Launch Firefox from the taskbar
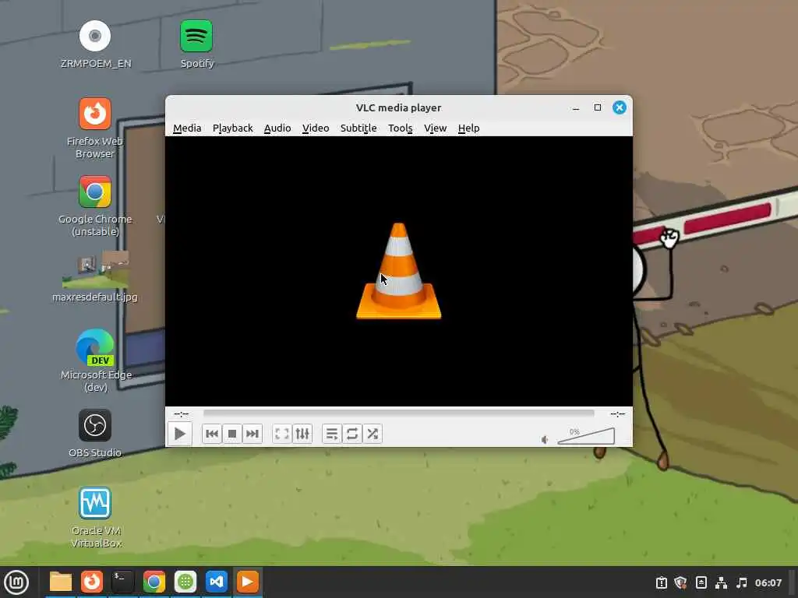The width and height of the screenshot is (798, 598). (92, 582)
